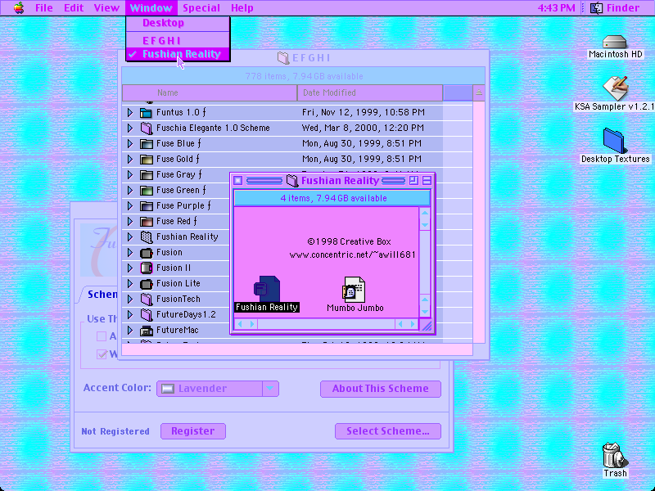The height and width of the screenshot is (491, 655).
Task: Untick the checked checkbox in the Kaleidoscope window
Action: point(102,354)
